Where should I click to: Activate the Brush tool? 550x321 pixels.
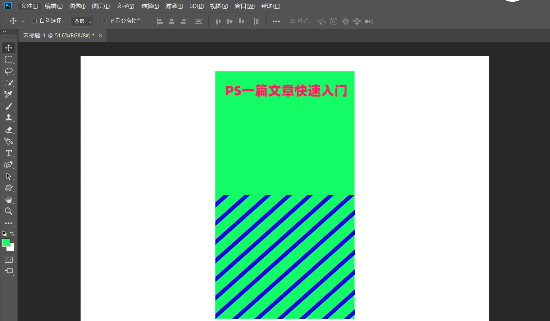click(x=9, y=106)
